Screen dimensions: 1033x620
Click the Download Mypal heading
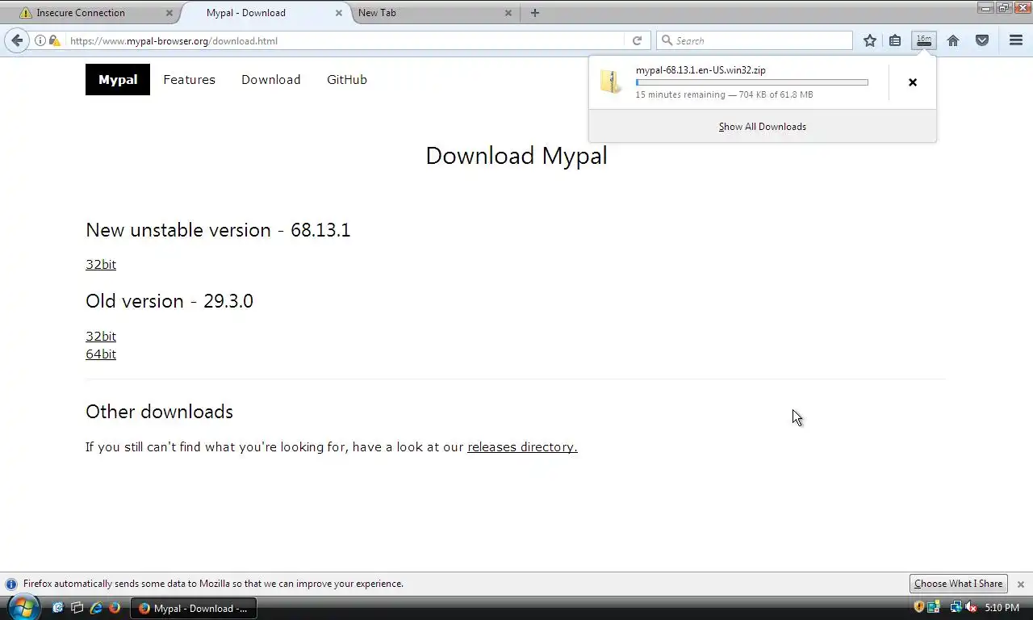click(516, 156)
